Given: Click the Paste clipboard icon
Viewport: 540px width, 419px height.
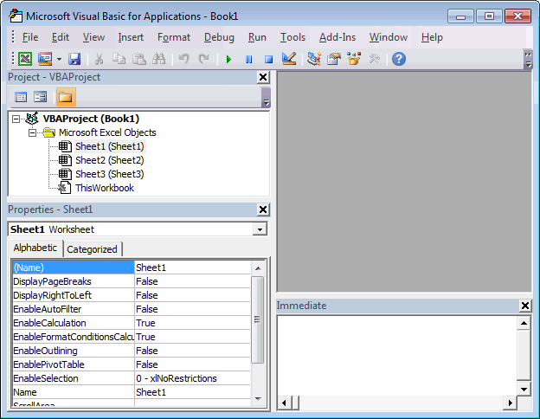Looking at the screenshot, I should click(139, 59).
